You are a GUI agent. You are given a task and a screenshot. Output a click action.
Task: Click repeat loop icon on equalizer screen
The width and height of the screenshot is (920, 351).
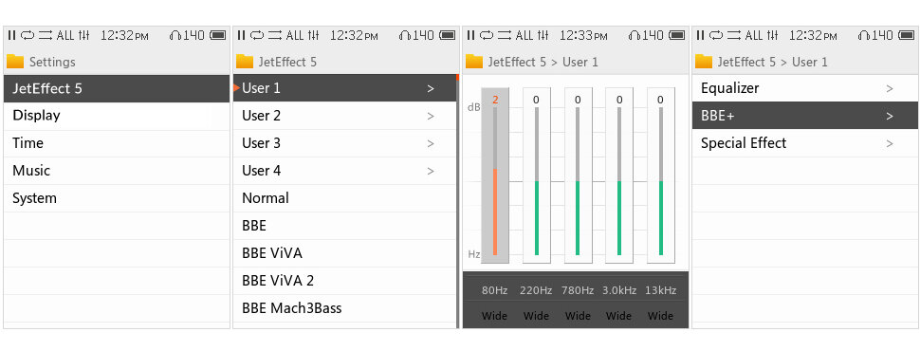[487, 35]
